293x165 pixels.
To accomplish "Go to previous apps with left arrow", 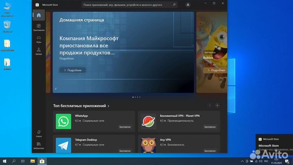I will tap(210, 106).
